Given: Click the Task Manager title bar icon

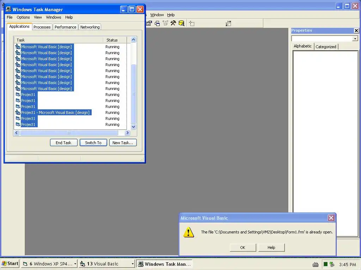Looking at the screenshot, I should [8, 9].
